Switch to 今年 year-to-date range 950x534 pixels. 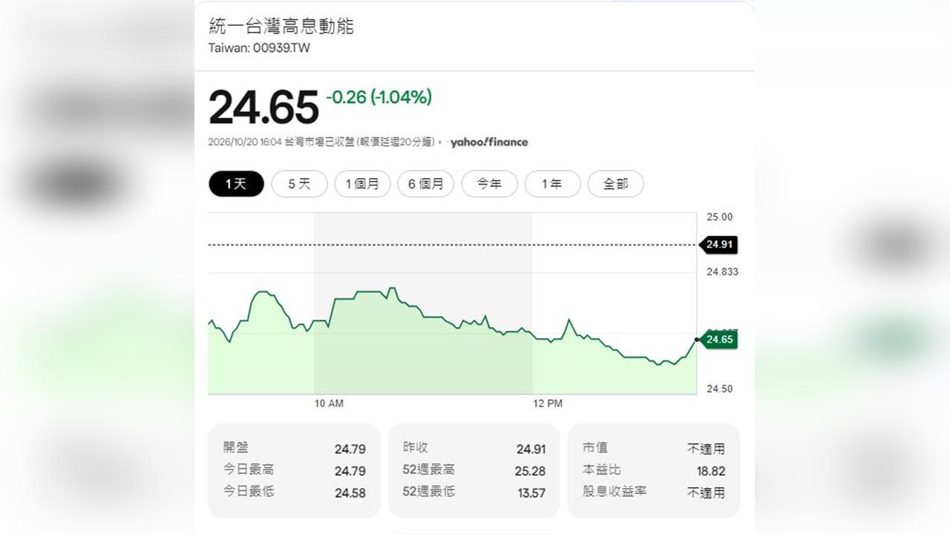(x=489, y=184)
